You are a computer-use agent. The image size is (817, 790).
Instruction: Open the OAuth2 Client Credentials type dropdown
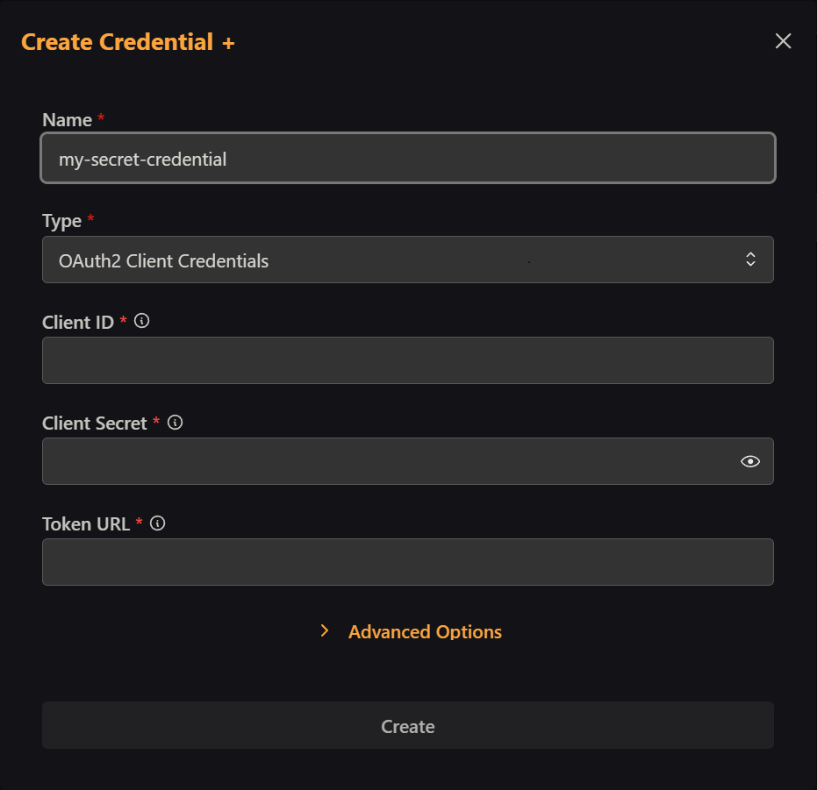pyautogui.click(x=407, y=260)
